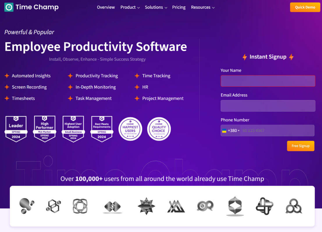
Task: Click the left lightning bolt by Instant Signup
Action: (x=245, y=57)
